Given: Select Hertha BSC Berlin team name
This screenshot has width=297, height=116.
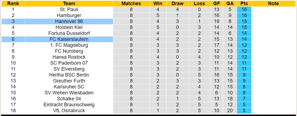Looking at the screenshot, I should 69,75.
